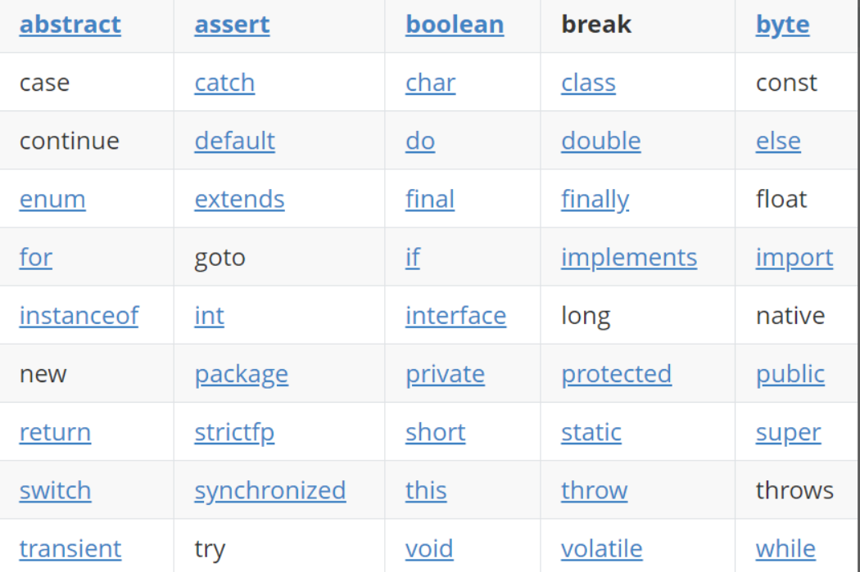
Task: Open the 'implements' link
Action: (x=629, y=257)
